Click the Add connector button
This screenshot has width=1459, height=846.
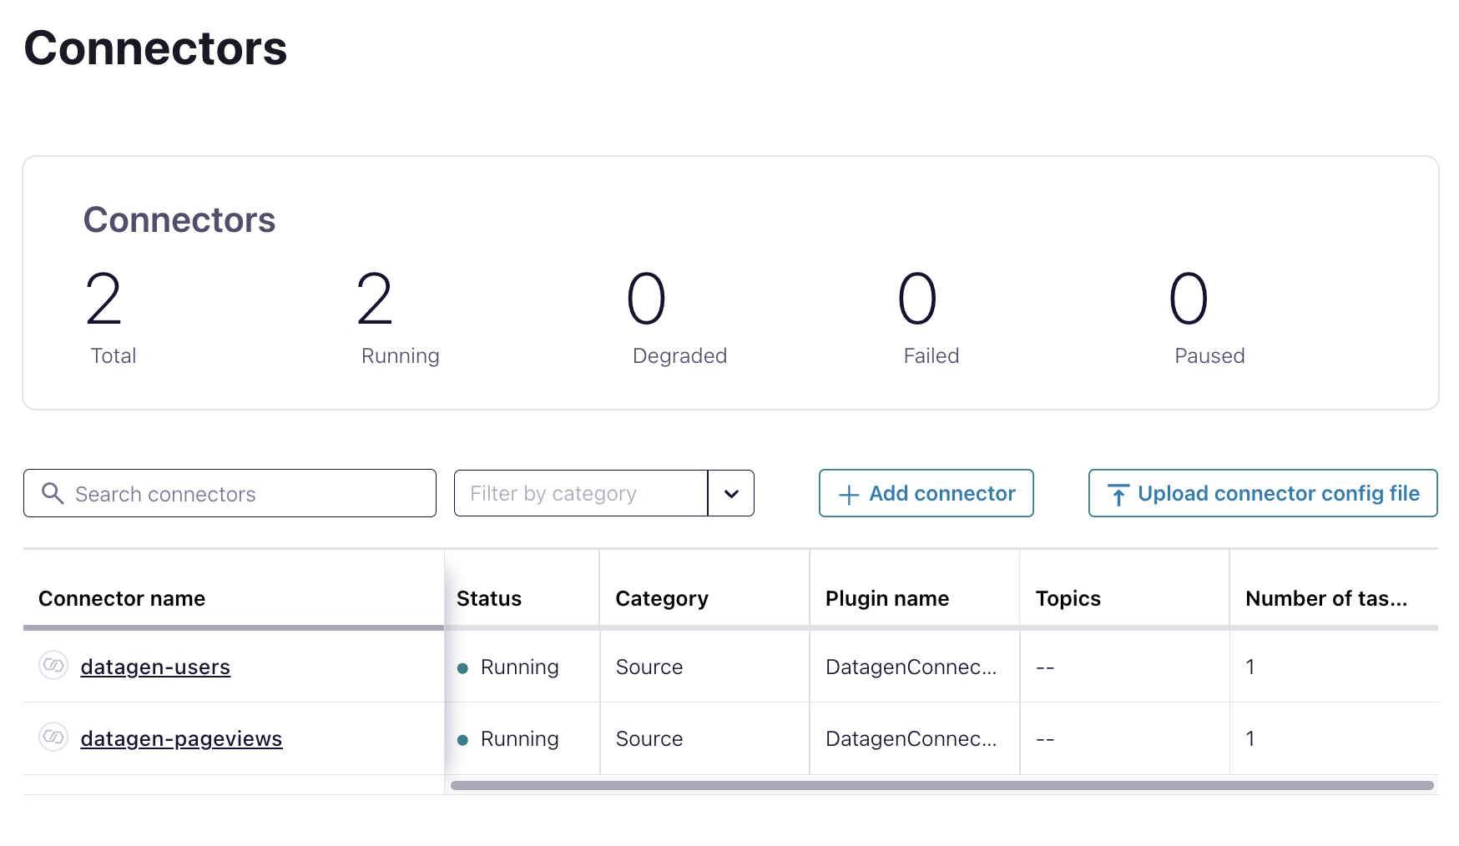pos(926,493)
